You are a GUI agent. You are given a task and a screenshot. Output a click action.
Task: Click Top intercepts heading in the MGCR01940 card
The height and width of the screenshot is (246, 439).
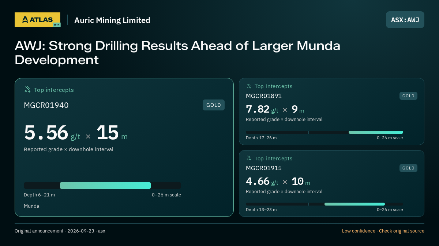54,90
